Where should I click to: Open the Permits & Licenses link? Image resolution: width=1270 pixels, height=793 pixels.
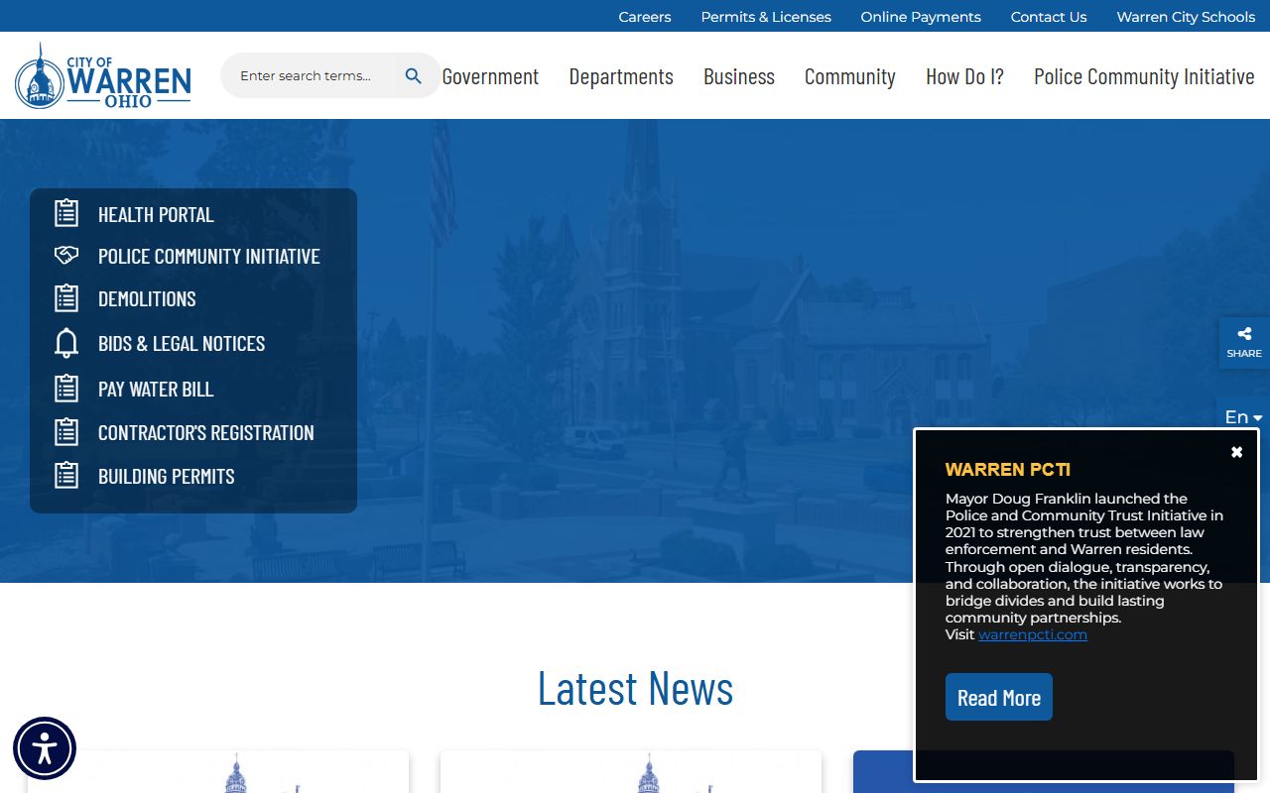click(x=766, y=17)
